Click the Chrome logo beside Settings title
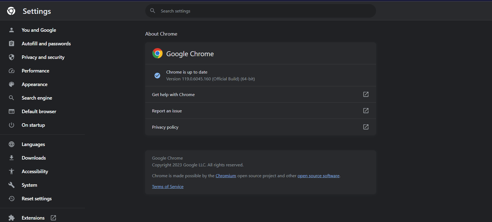Screen dimensions: 492x222 11,11
